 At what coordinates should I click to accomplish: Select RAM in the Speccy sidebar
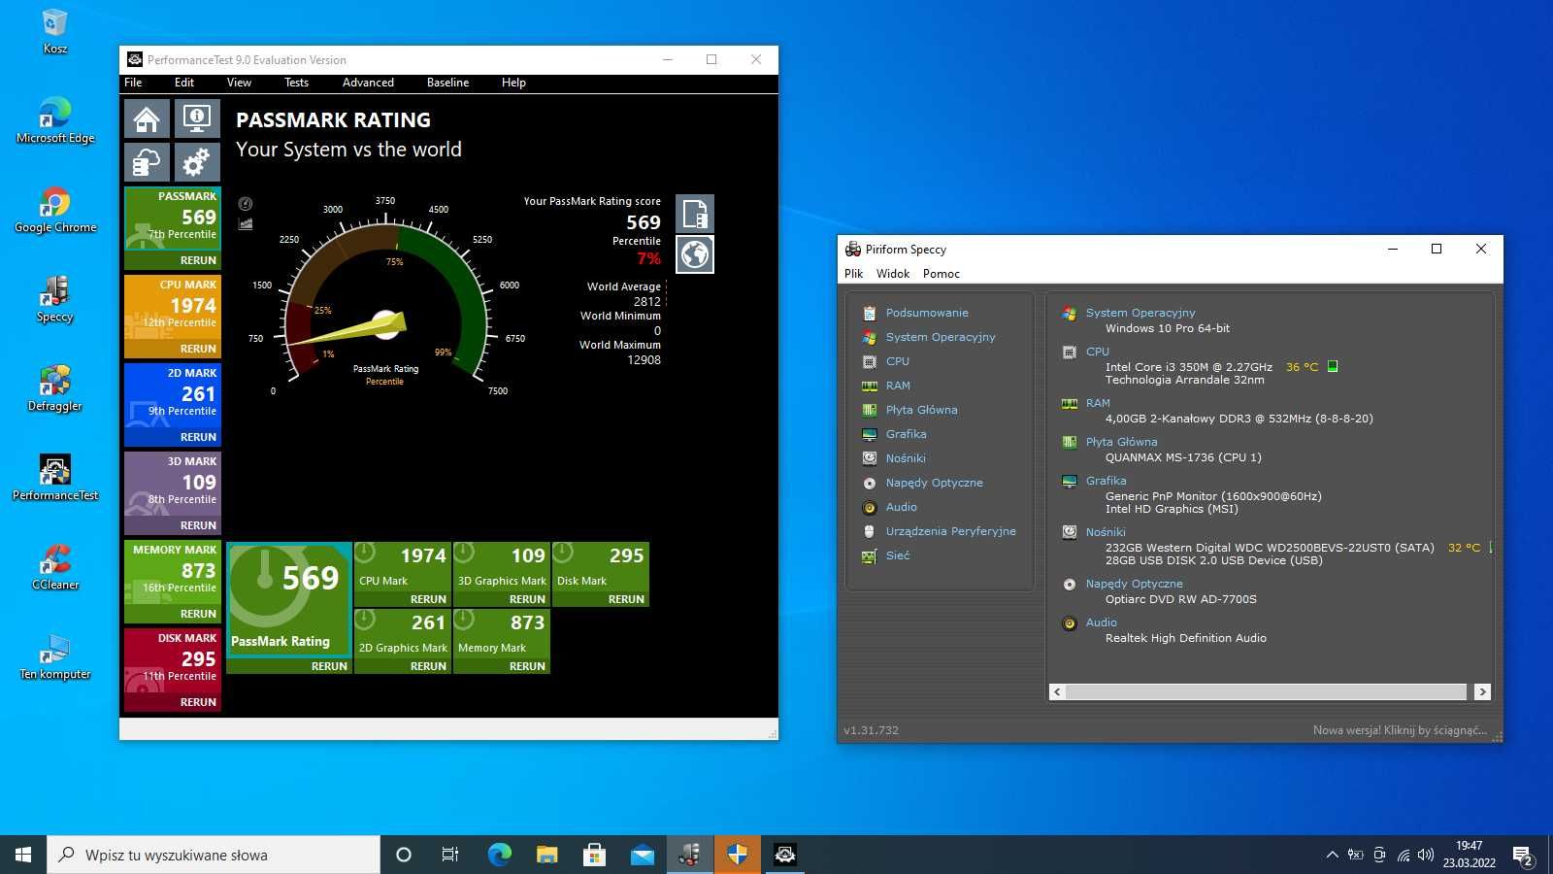pos(898,386)
